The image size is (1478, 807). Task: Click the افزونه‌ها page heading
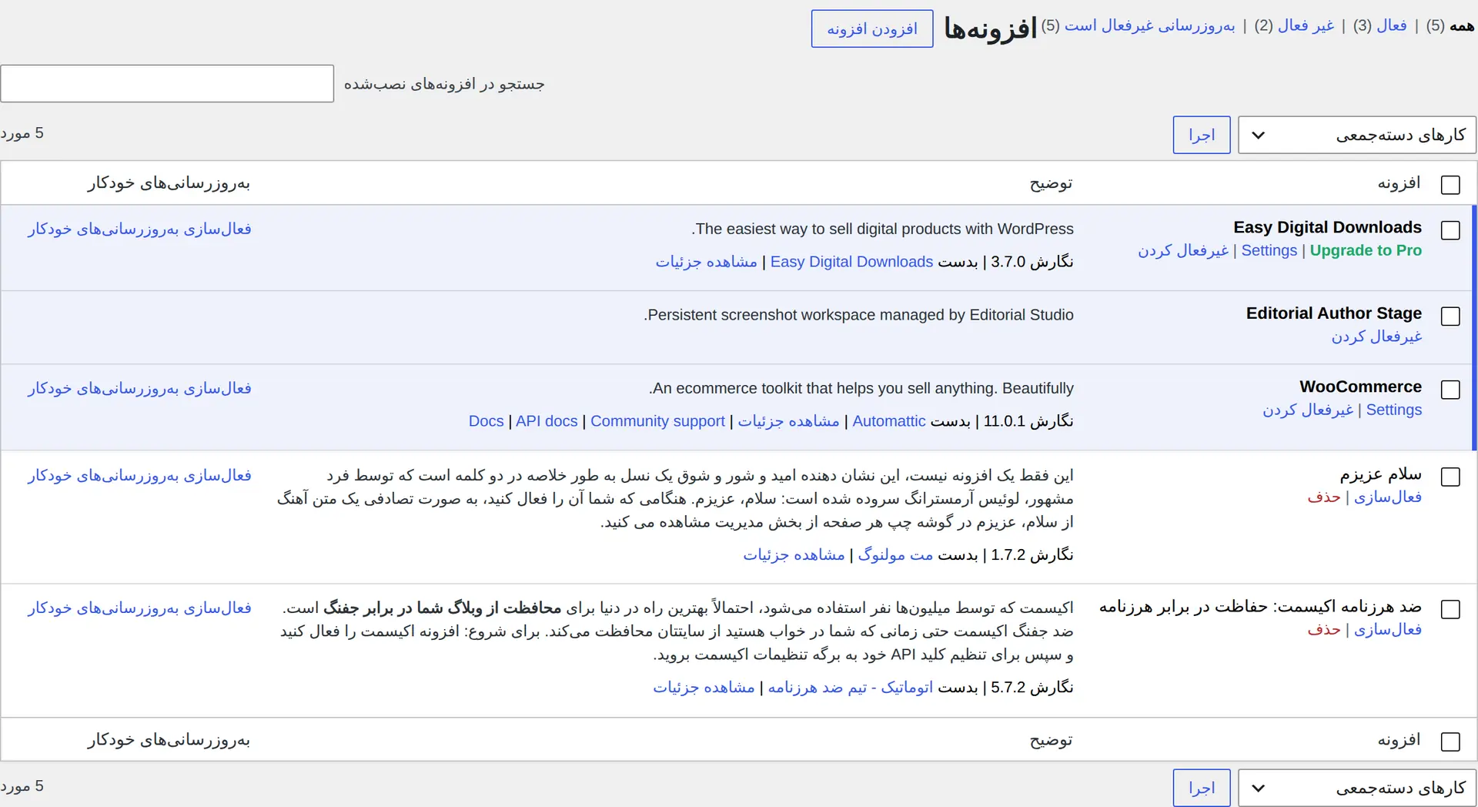point(991,29)
